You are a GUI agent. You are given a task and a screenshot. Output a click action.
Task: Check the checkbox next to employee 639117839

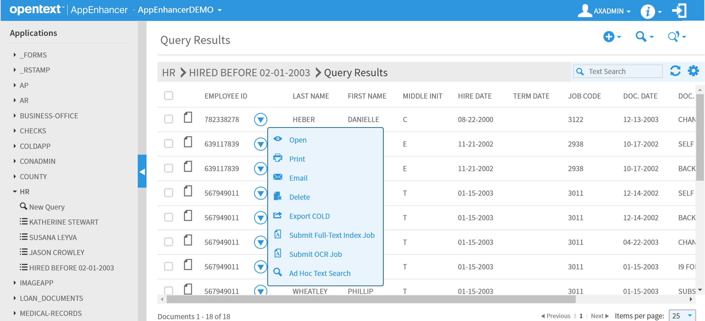point(168,144)
